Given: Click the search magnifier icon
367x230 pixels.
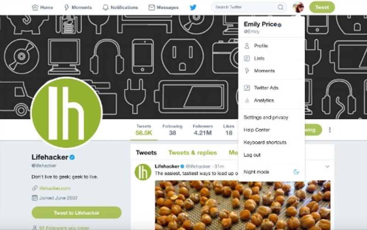Looking at the screenshot, I should pos(280,7).
